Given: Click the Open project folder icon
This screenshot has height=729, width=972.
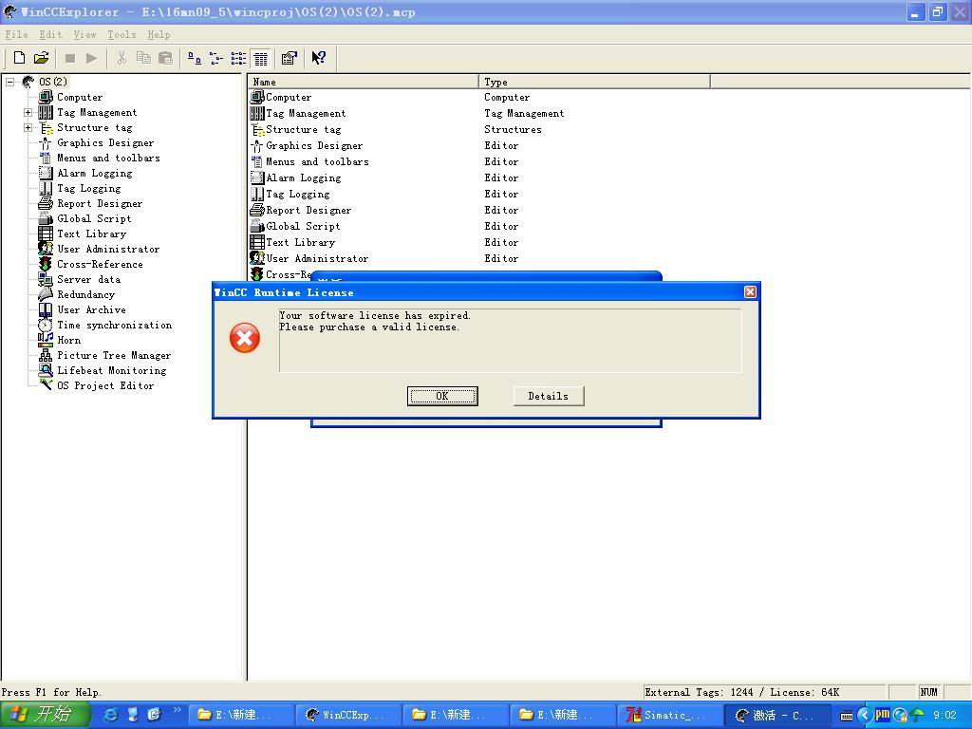Looking at the screenshot, I should (41, 58).
